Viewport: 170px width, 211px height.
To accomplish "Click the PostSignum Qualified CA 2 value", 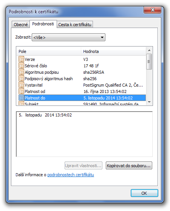I will click(113, 85).
